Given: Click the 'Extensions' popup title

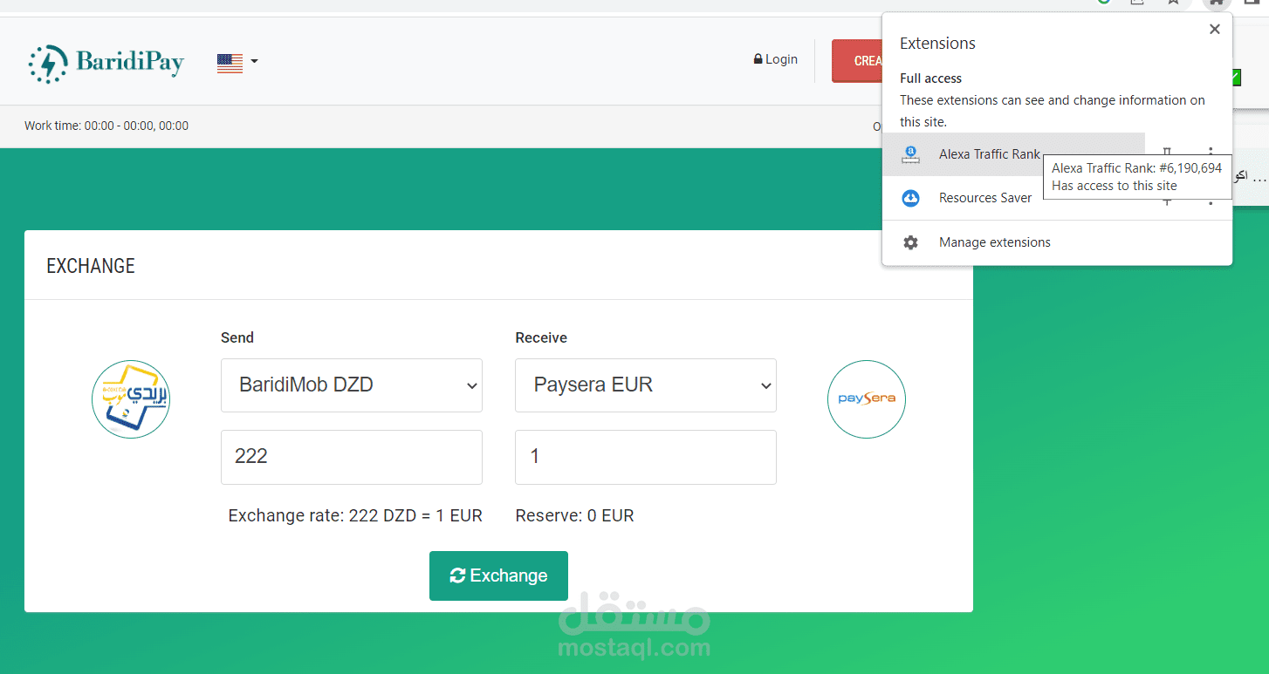Looking at the screenshot, I should point(937,44).
